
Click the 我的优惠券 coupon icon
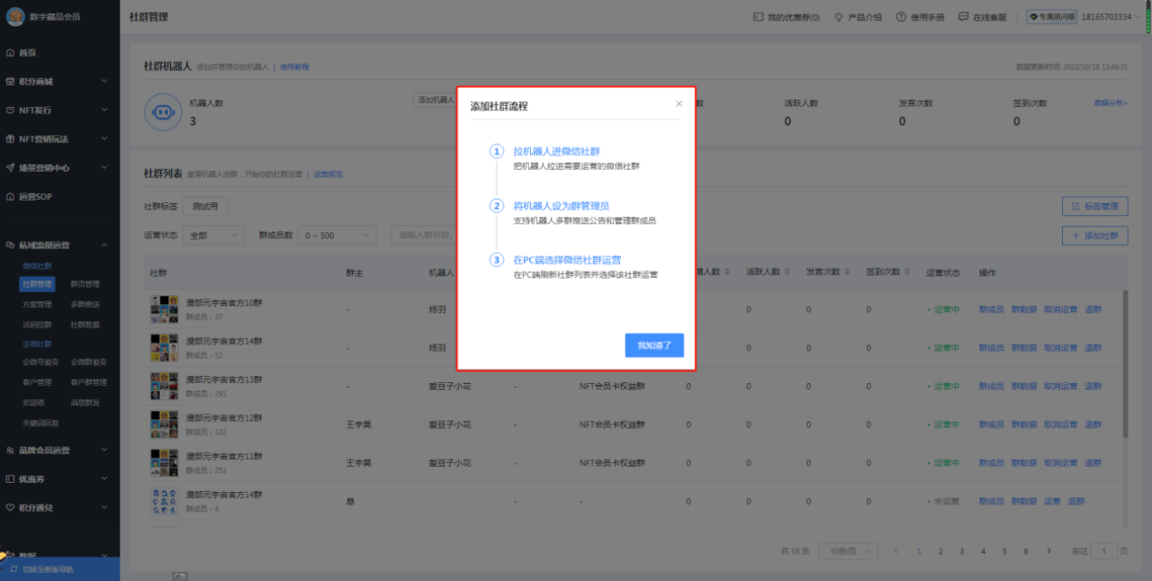coord(758,17)
